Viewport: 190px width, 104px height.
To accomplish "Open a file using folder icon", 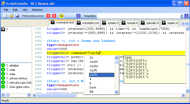I will point(11,16).
